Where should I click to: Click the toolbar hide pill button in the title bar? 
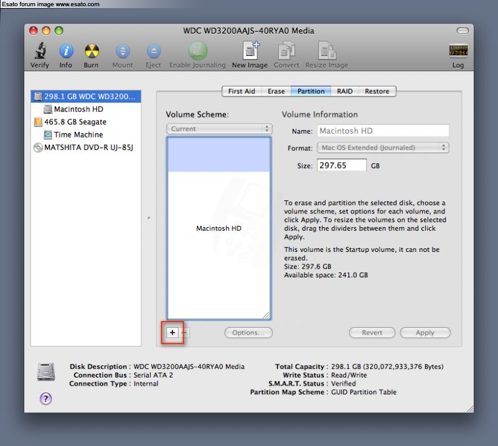tap(463, 30)
